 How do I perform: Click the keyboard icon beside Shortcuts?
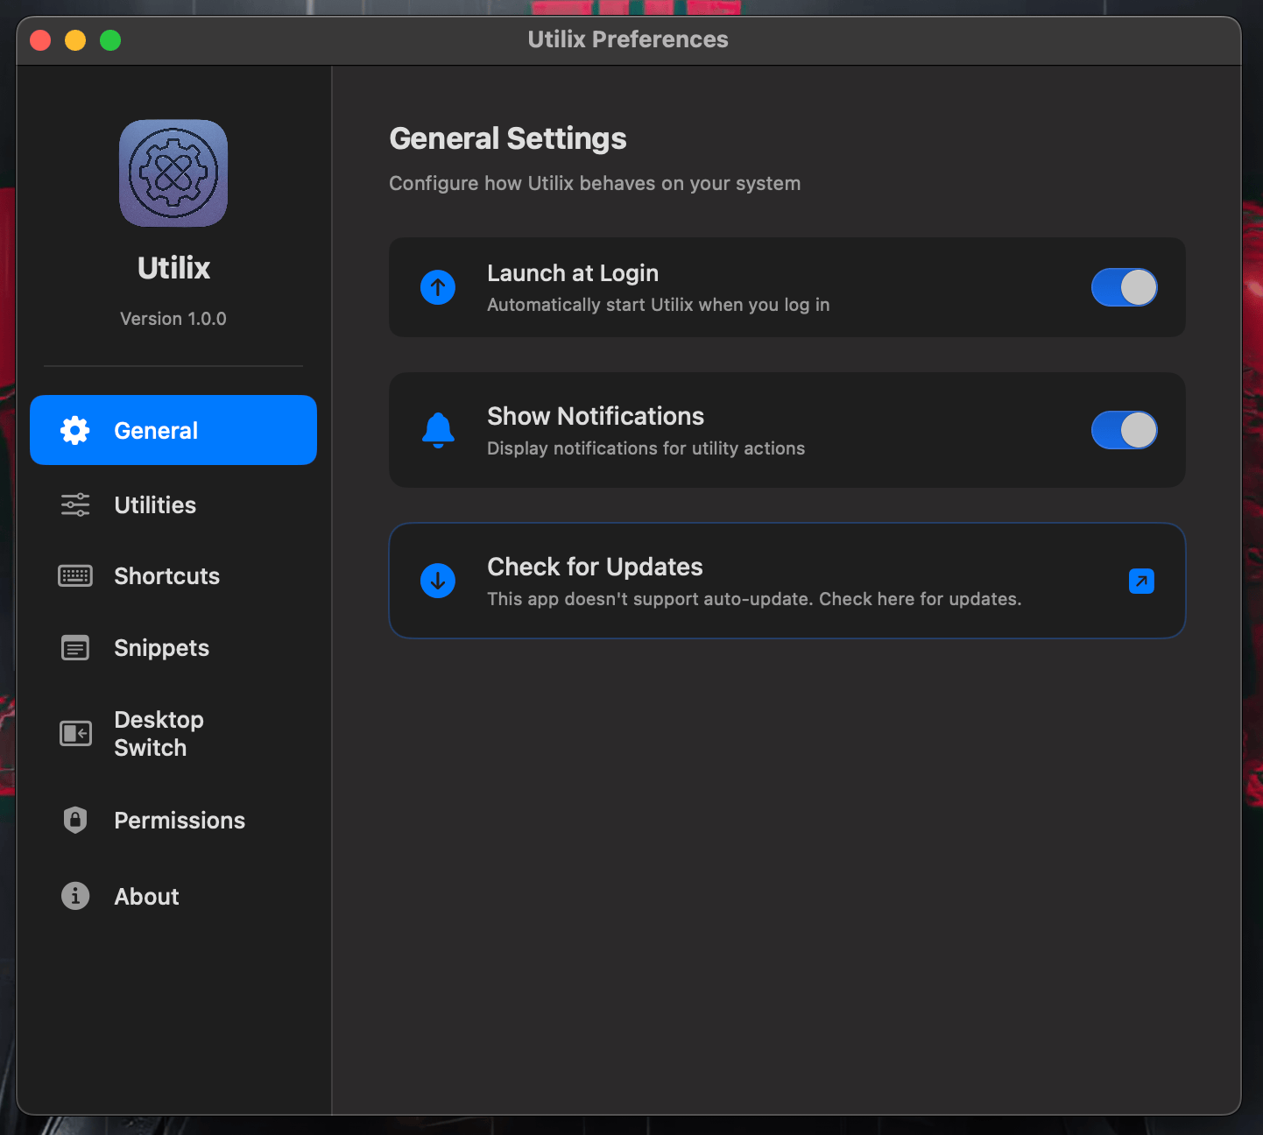(75, 575)
